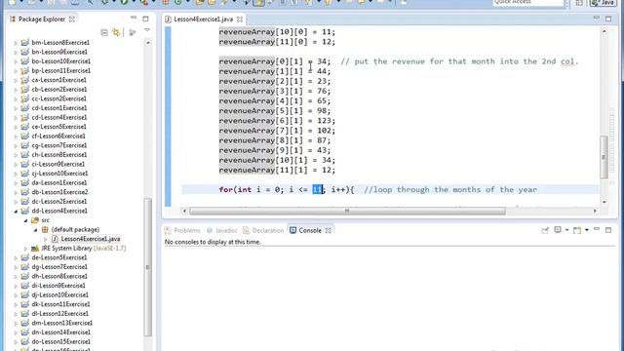Expand the ca-Lesson1Exercise1 project
Screen dimensions: 624x351
click(16, 80)
